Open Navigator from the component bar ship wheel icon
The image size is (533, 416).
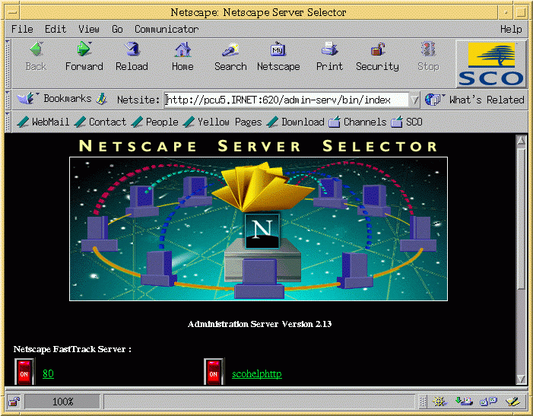(x=439, y=402)
